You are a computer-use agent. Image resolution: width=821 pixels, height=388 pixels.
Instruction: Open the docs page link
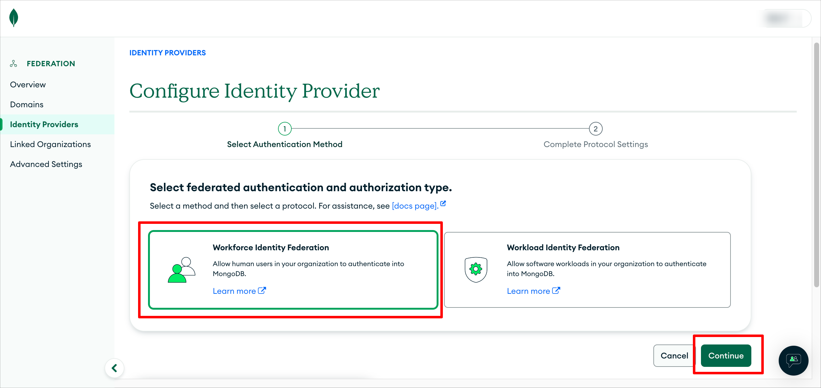tap(415, 206)
